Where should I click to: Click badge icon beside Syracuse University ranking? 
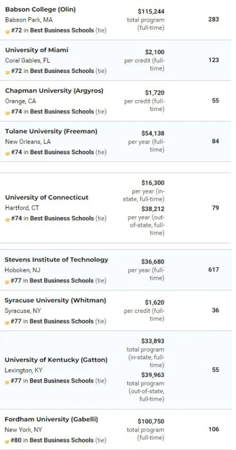tap(7, 322)
